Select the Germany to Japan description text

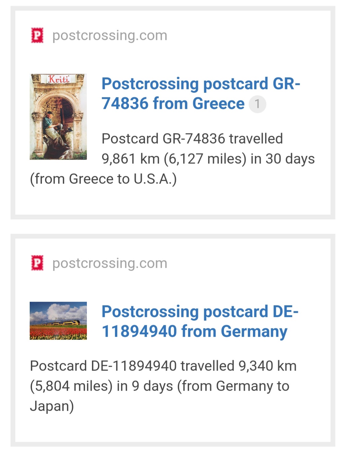[x=163, y=386]
